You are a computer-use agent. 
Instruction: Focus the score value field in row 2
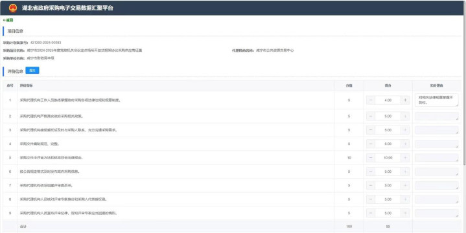coord(388,116)
